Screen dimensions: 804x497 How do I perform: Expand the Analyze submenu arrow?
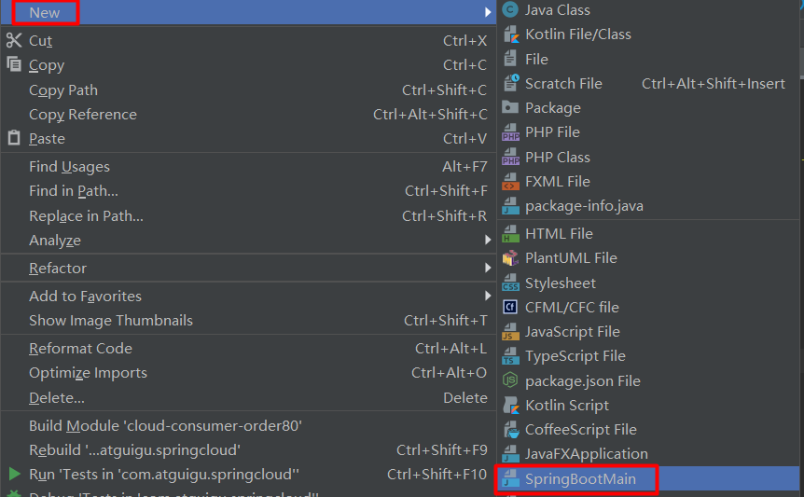coord(487,241)
